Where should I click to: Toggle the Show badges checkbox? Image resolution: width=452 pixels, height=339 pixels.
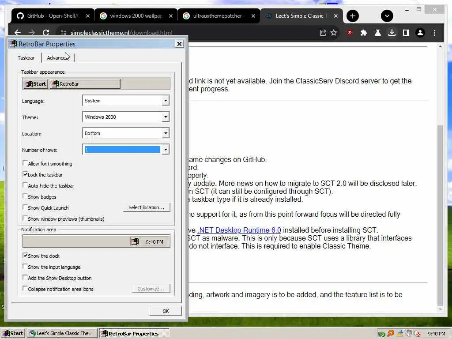25,196
